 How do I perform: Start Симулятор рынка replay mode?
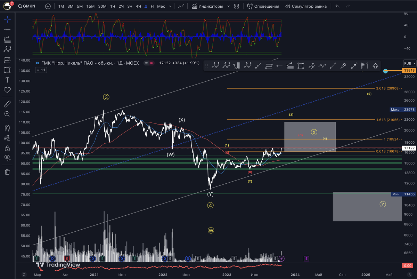coord(306,6)
